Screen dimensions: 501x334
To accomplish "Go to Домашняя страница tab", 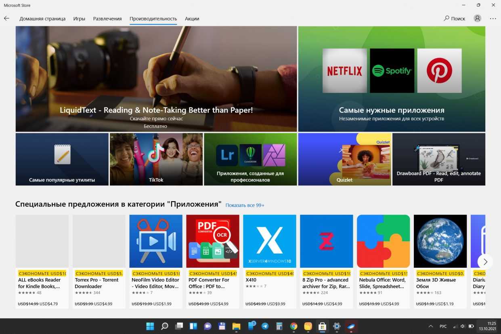I will pyautogui.click(x=42, y=19).
